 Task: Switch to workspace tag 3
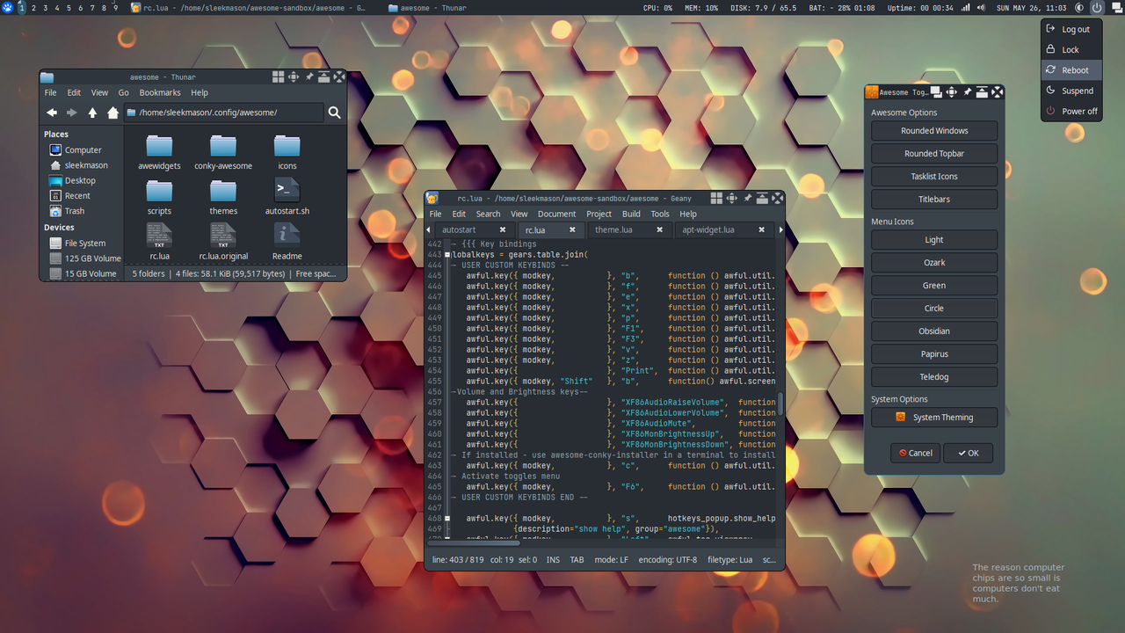point(46,8)
